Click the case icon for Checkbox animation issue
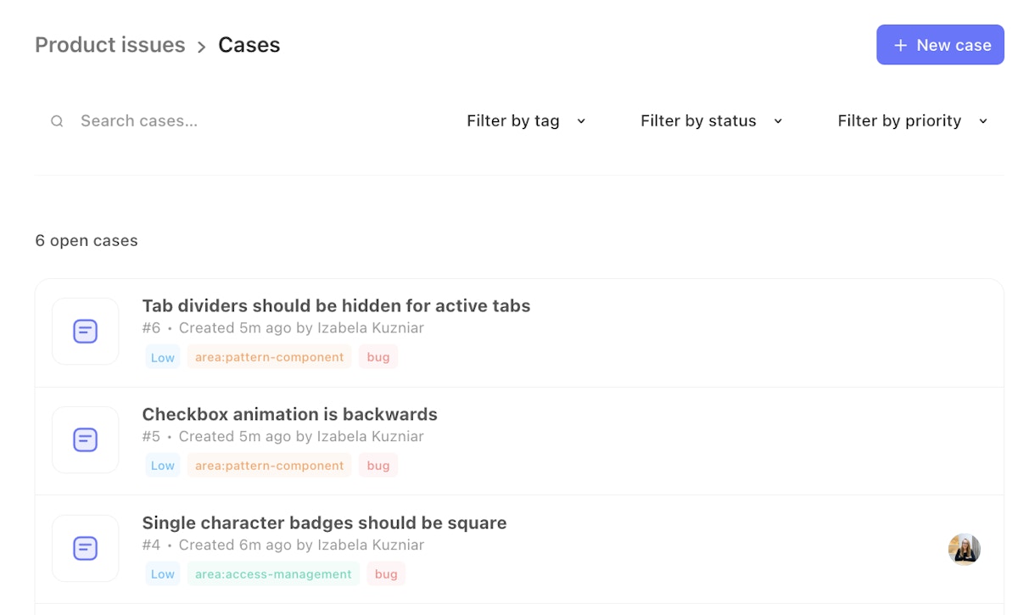1018x615 pixels. coord(85,439)
